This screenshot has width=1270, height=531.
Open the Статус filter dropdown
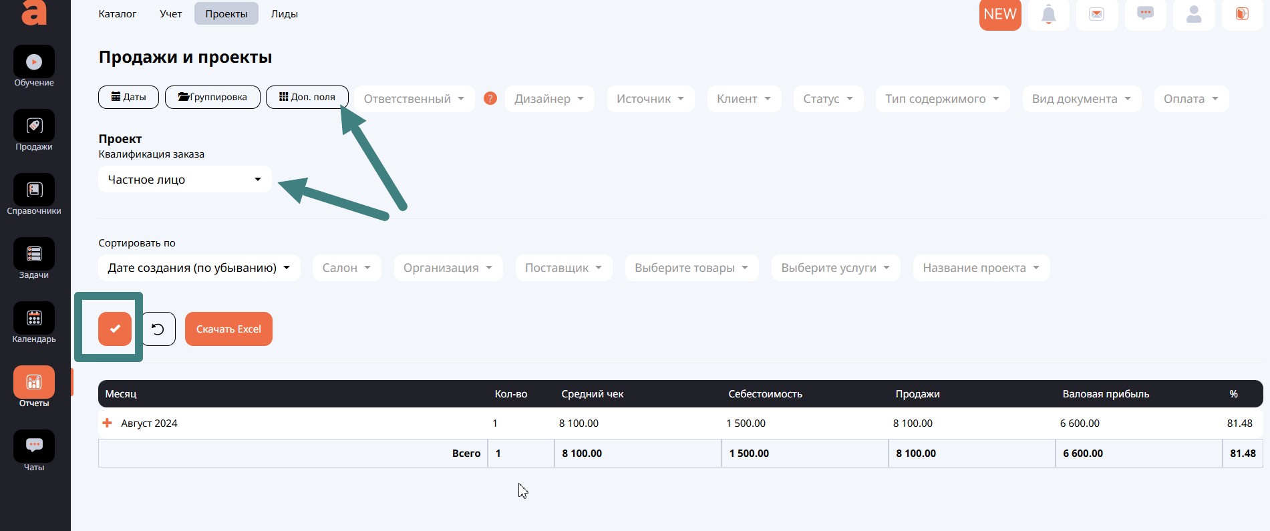pyautogui.click(x=828, y=99)
